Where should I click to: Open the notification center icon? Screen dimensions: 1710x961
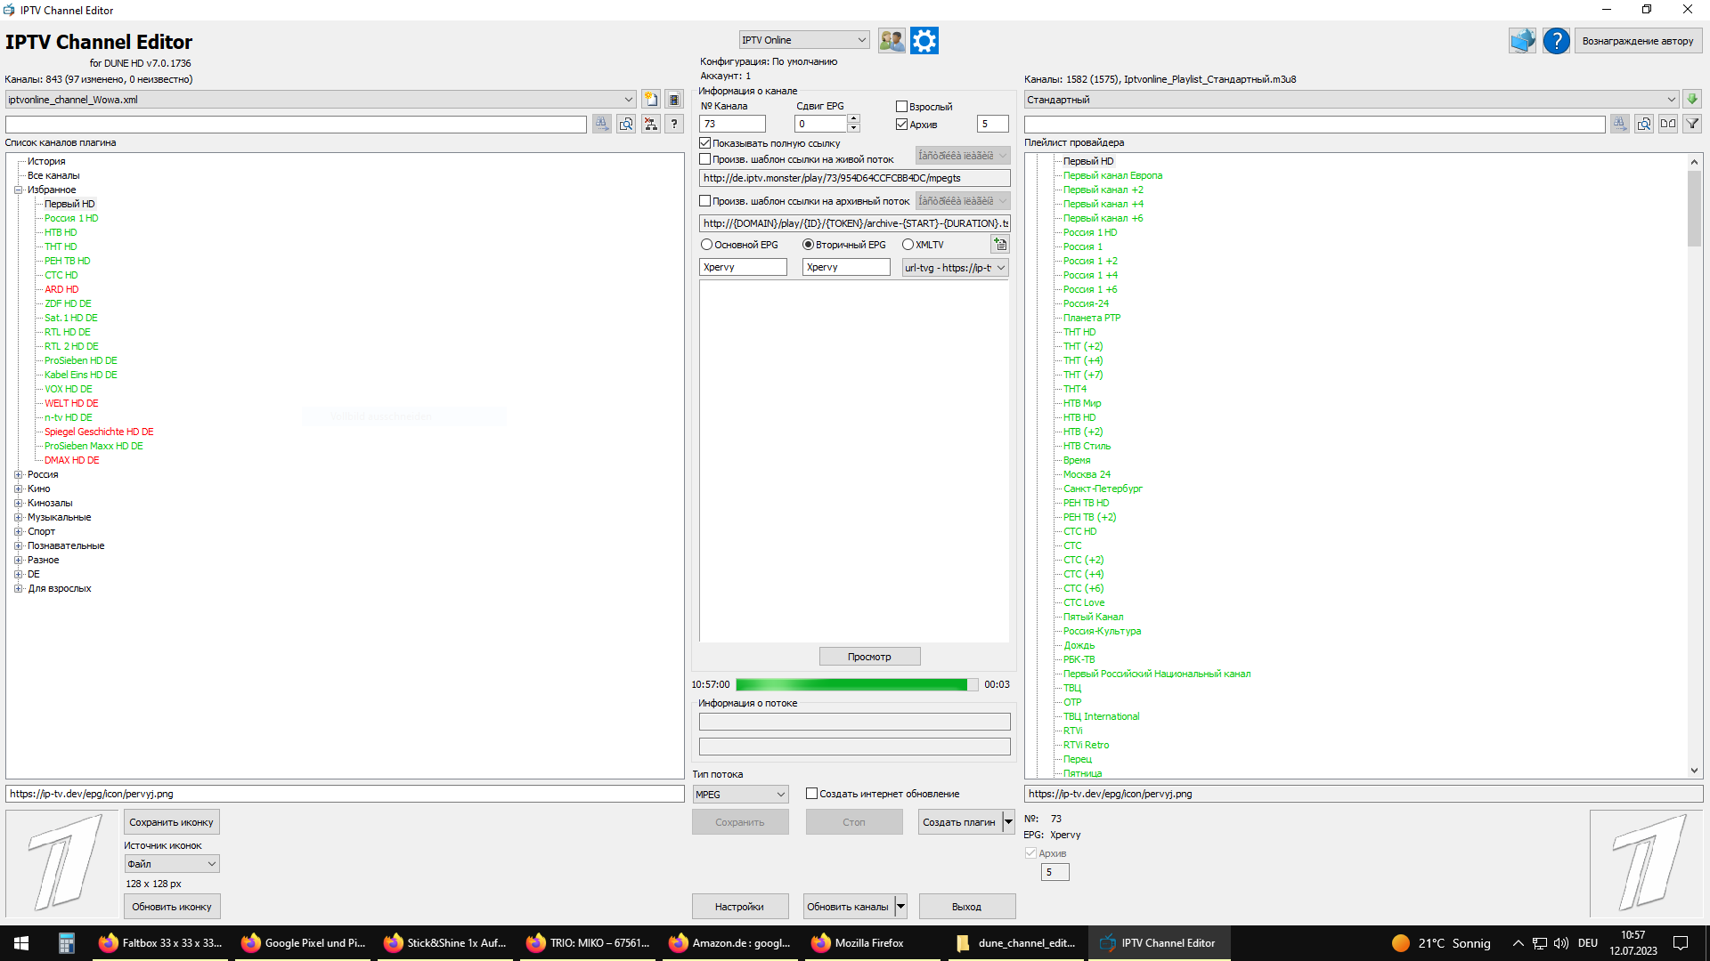pyautogui.click(x=1681, y=943)
